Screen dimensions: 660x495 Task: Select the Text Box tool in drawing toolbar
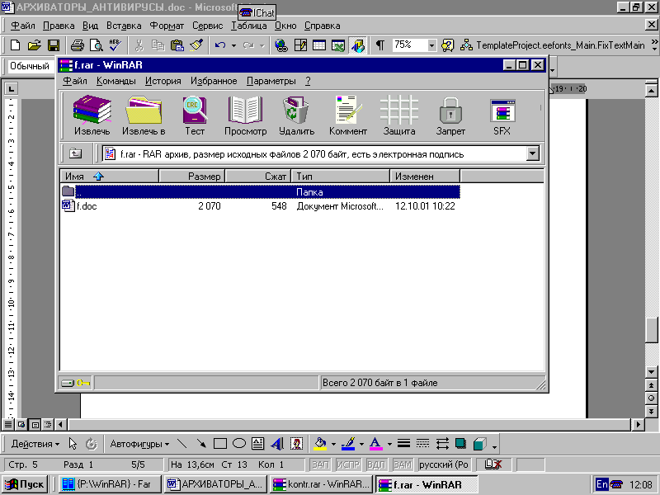coord(257,444)
